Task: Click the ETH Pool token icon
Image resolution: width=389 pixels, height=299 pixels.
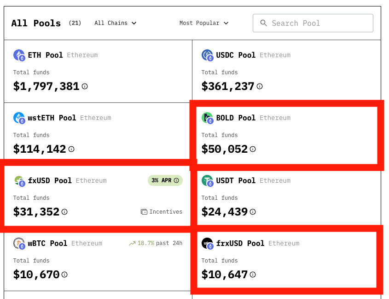Action: pos(18,55)
